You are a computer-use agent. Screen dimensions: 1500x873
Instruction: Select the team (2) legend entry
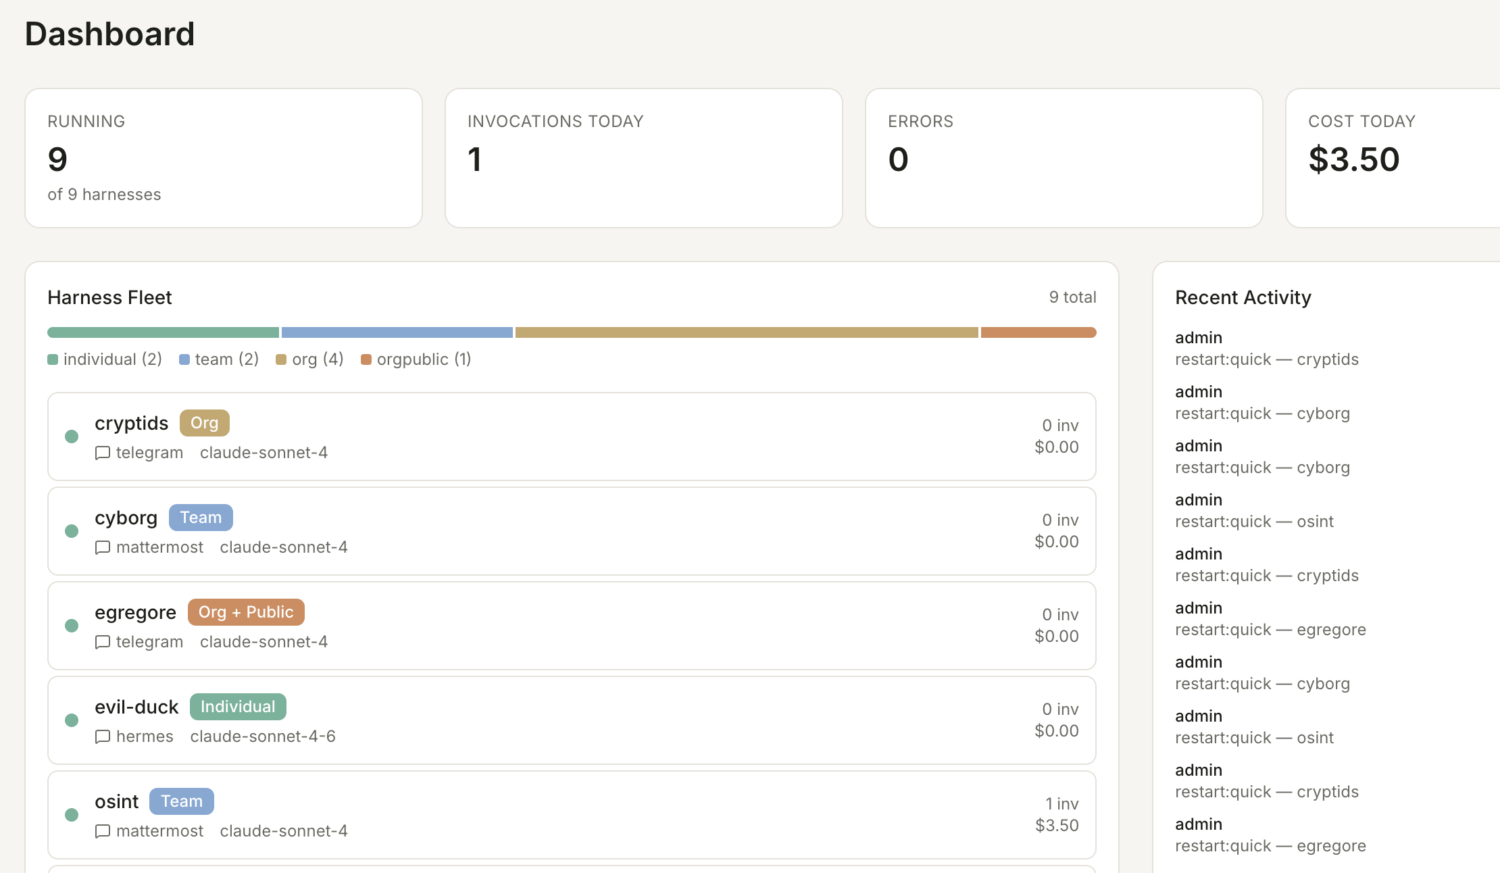(x=219, y=359)
